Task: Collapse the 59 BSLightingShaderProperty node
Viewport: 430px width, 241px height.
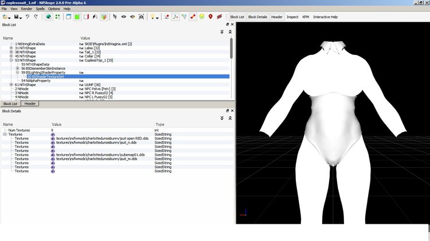Action: click(x=17, y=73)
